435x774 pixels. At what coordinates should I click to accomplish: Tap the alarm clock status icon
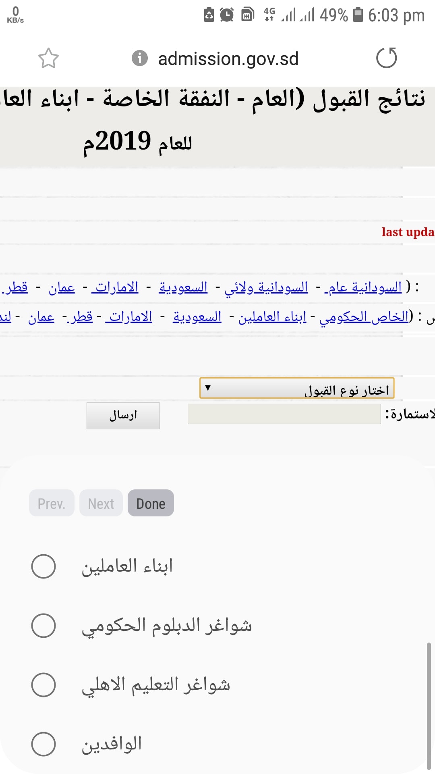pos(227,15)
